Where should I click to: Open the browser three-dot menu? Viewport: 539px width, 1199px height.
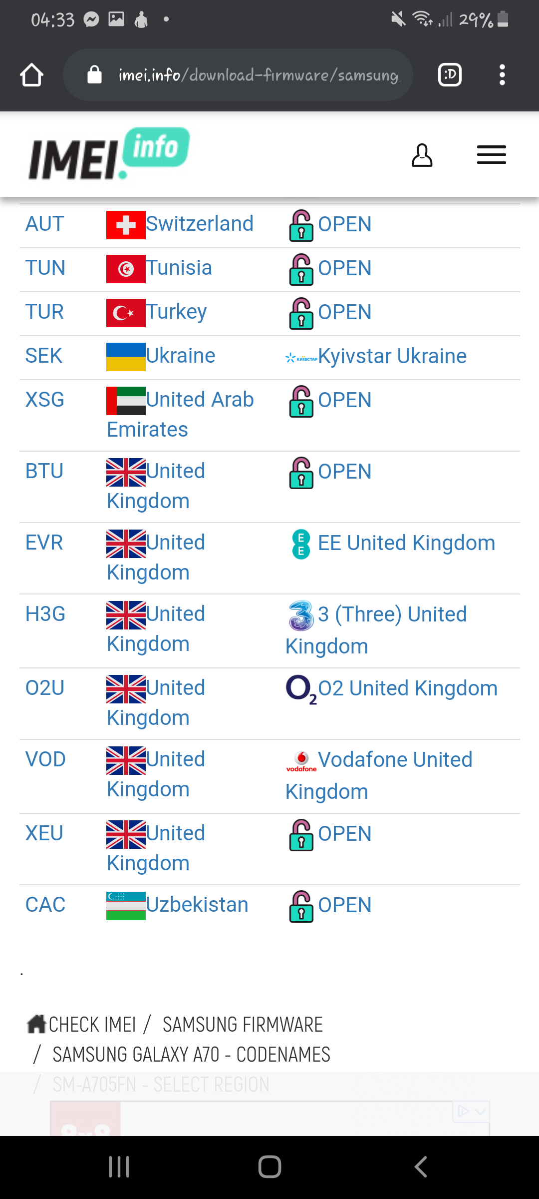click(502, 75)
